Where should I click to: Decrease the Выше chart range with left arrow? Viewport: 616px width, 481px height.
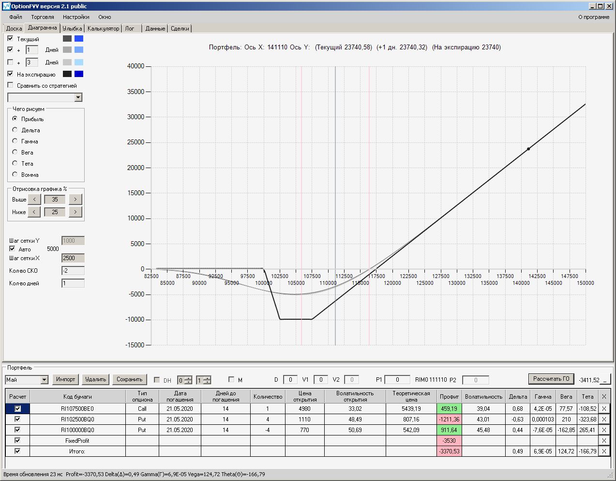click(34, 199)
